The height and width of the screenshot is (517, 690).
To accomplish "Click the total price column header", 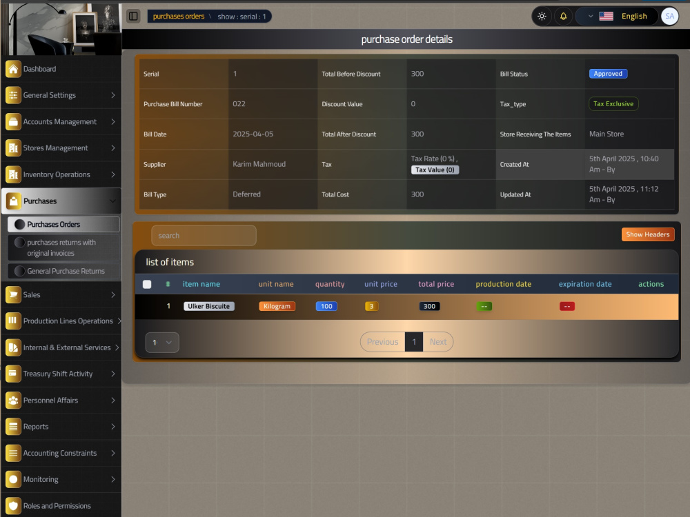I will point(435,284).
